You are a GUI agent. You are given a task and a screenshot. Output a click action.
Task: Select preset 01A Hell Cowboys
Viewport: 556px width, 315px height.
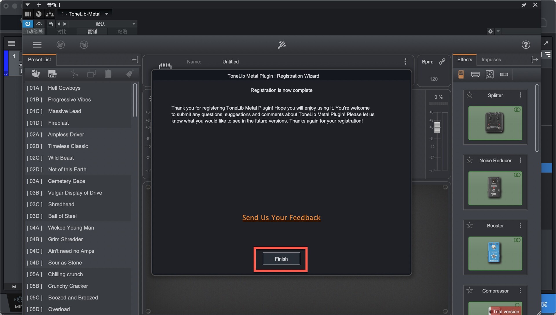78,88
